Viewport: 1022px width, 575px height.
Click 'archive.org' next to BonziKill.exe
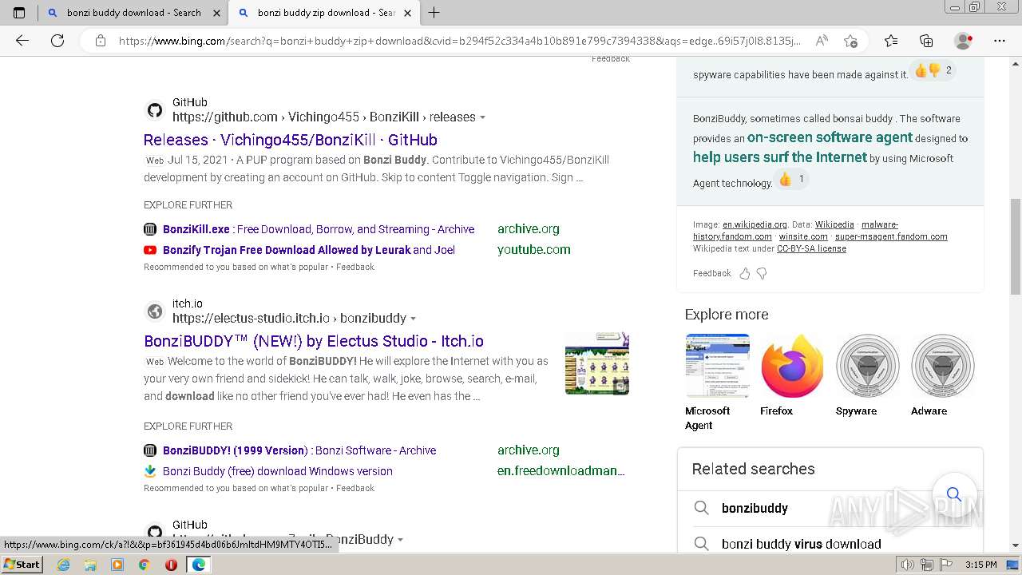tap(529, 229)
